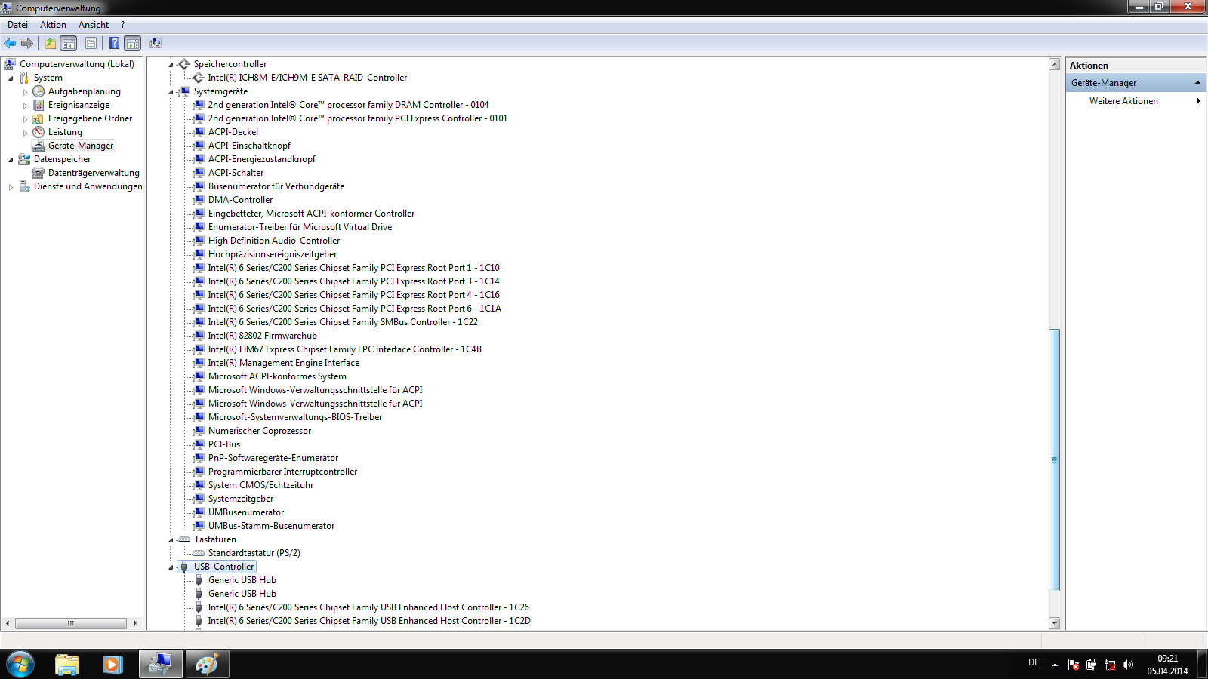The height and width of the screenshot is (679, 1208).
Task: Select the High Definition Audio-Controller entry
Action: 274,241
